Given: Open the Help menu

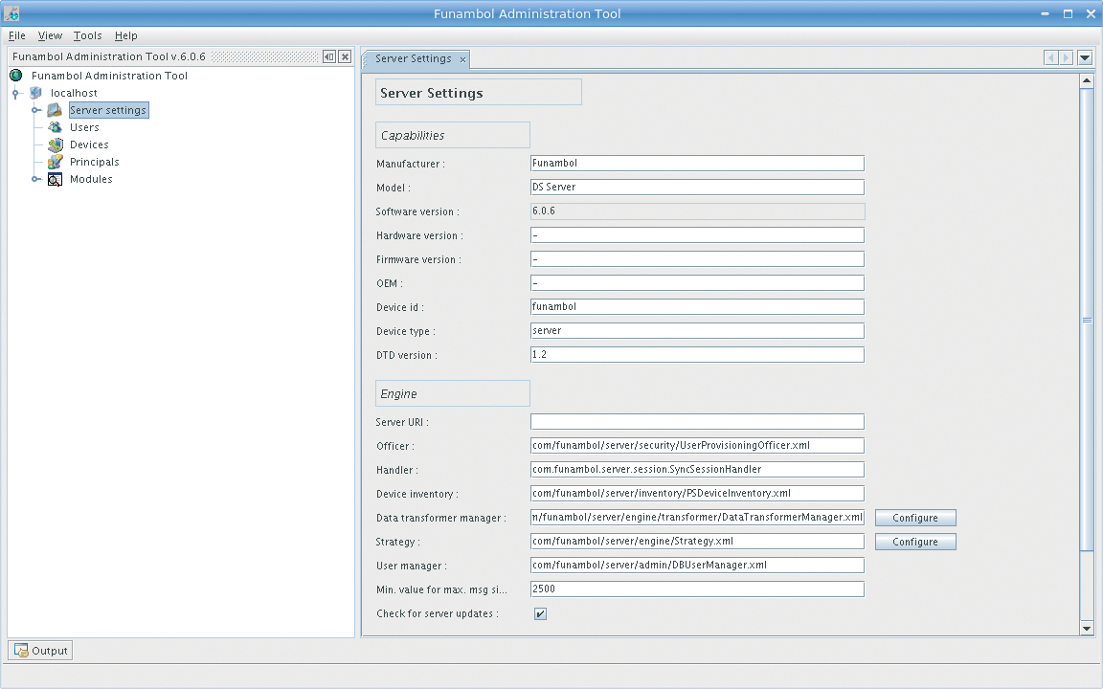Looking at the screenshot, I should point(126,35).
